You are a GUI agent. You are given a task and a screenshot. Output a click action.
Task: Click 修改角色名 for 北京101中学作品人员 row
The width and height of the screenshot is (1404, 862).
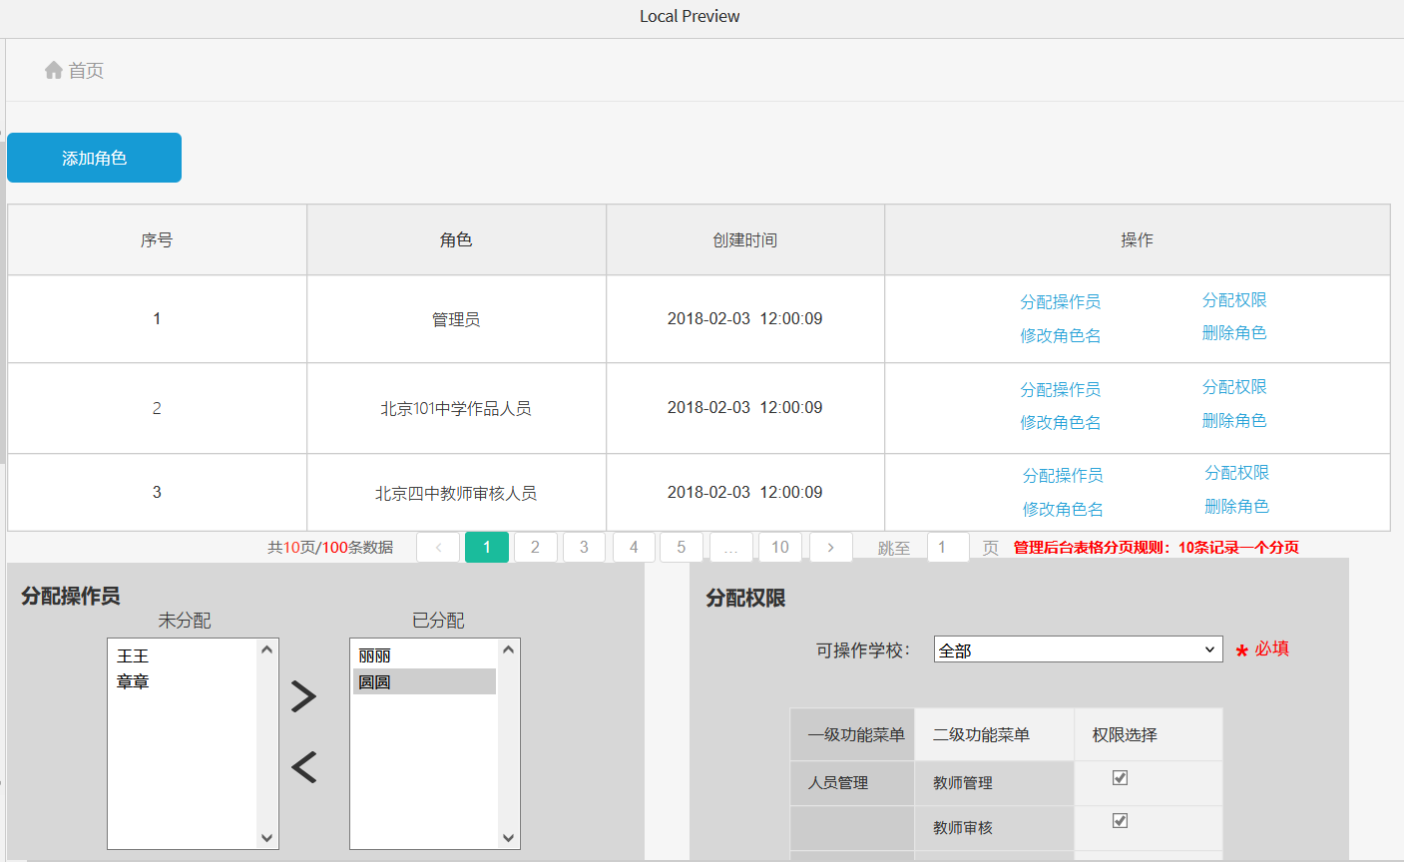(1060, 422)
